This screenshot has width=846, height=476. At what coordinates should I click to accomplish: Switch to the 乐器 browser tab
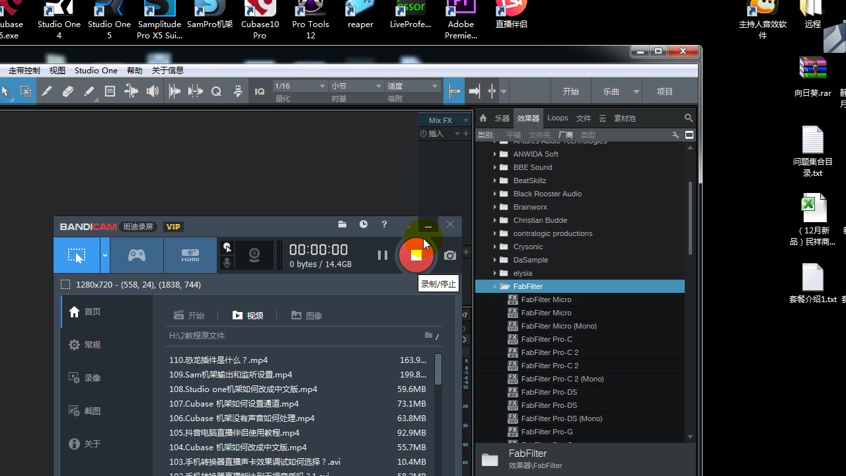[502, 118]
